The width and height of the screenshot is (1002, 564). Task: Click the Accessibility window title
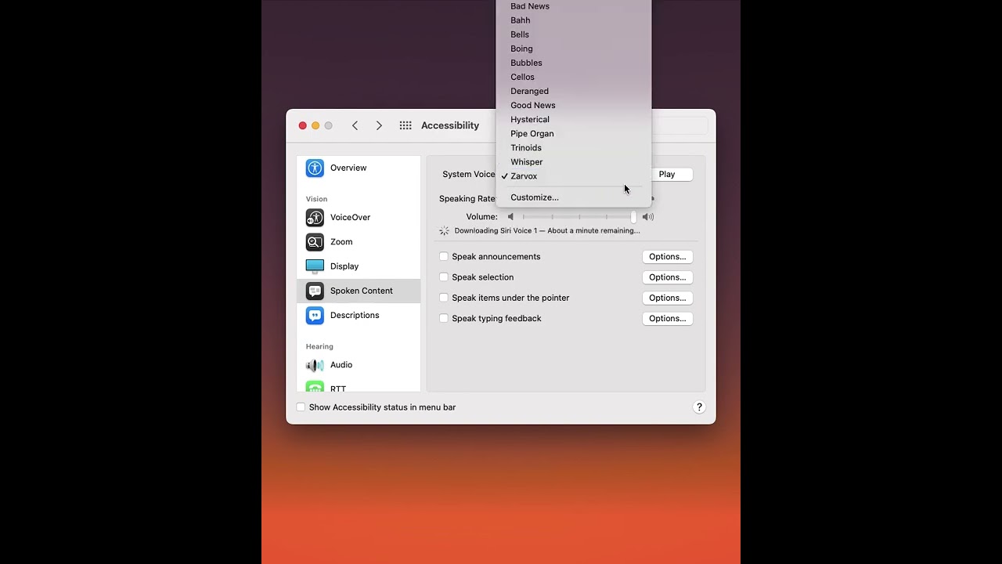pos(450,125)
